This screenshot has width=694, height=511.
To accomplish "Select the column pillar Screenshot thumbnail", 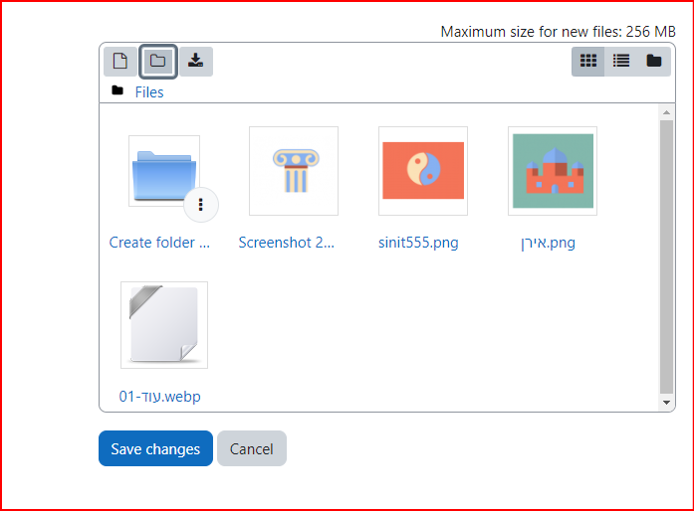I will 294,171.
